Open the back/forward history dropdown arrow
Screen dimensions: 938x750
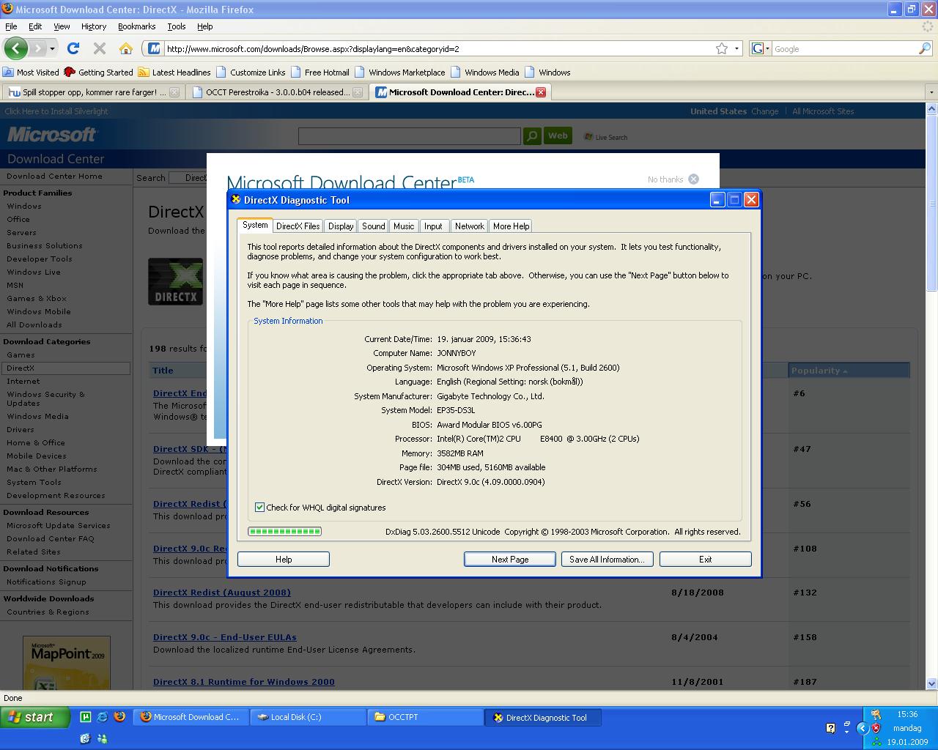click(52, 48)
